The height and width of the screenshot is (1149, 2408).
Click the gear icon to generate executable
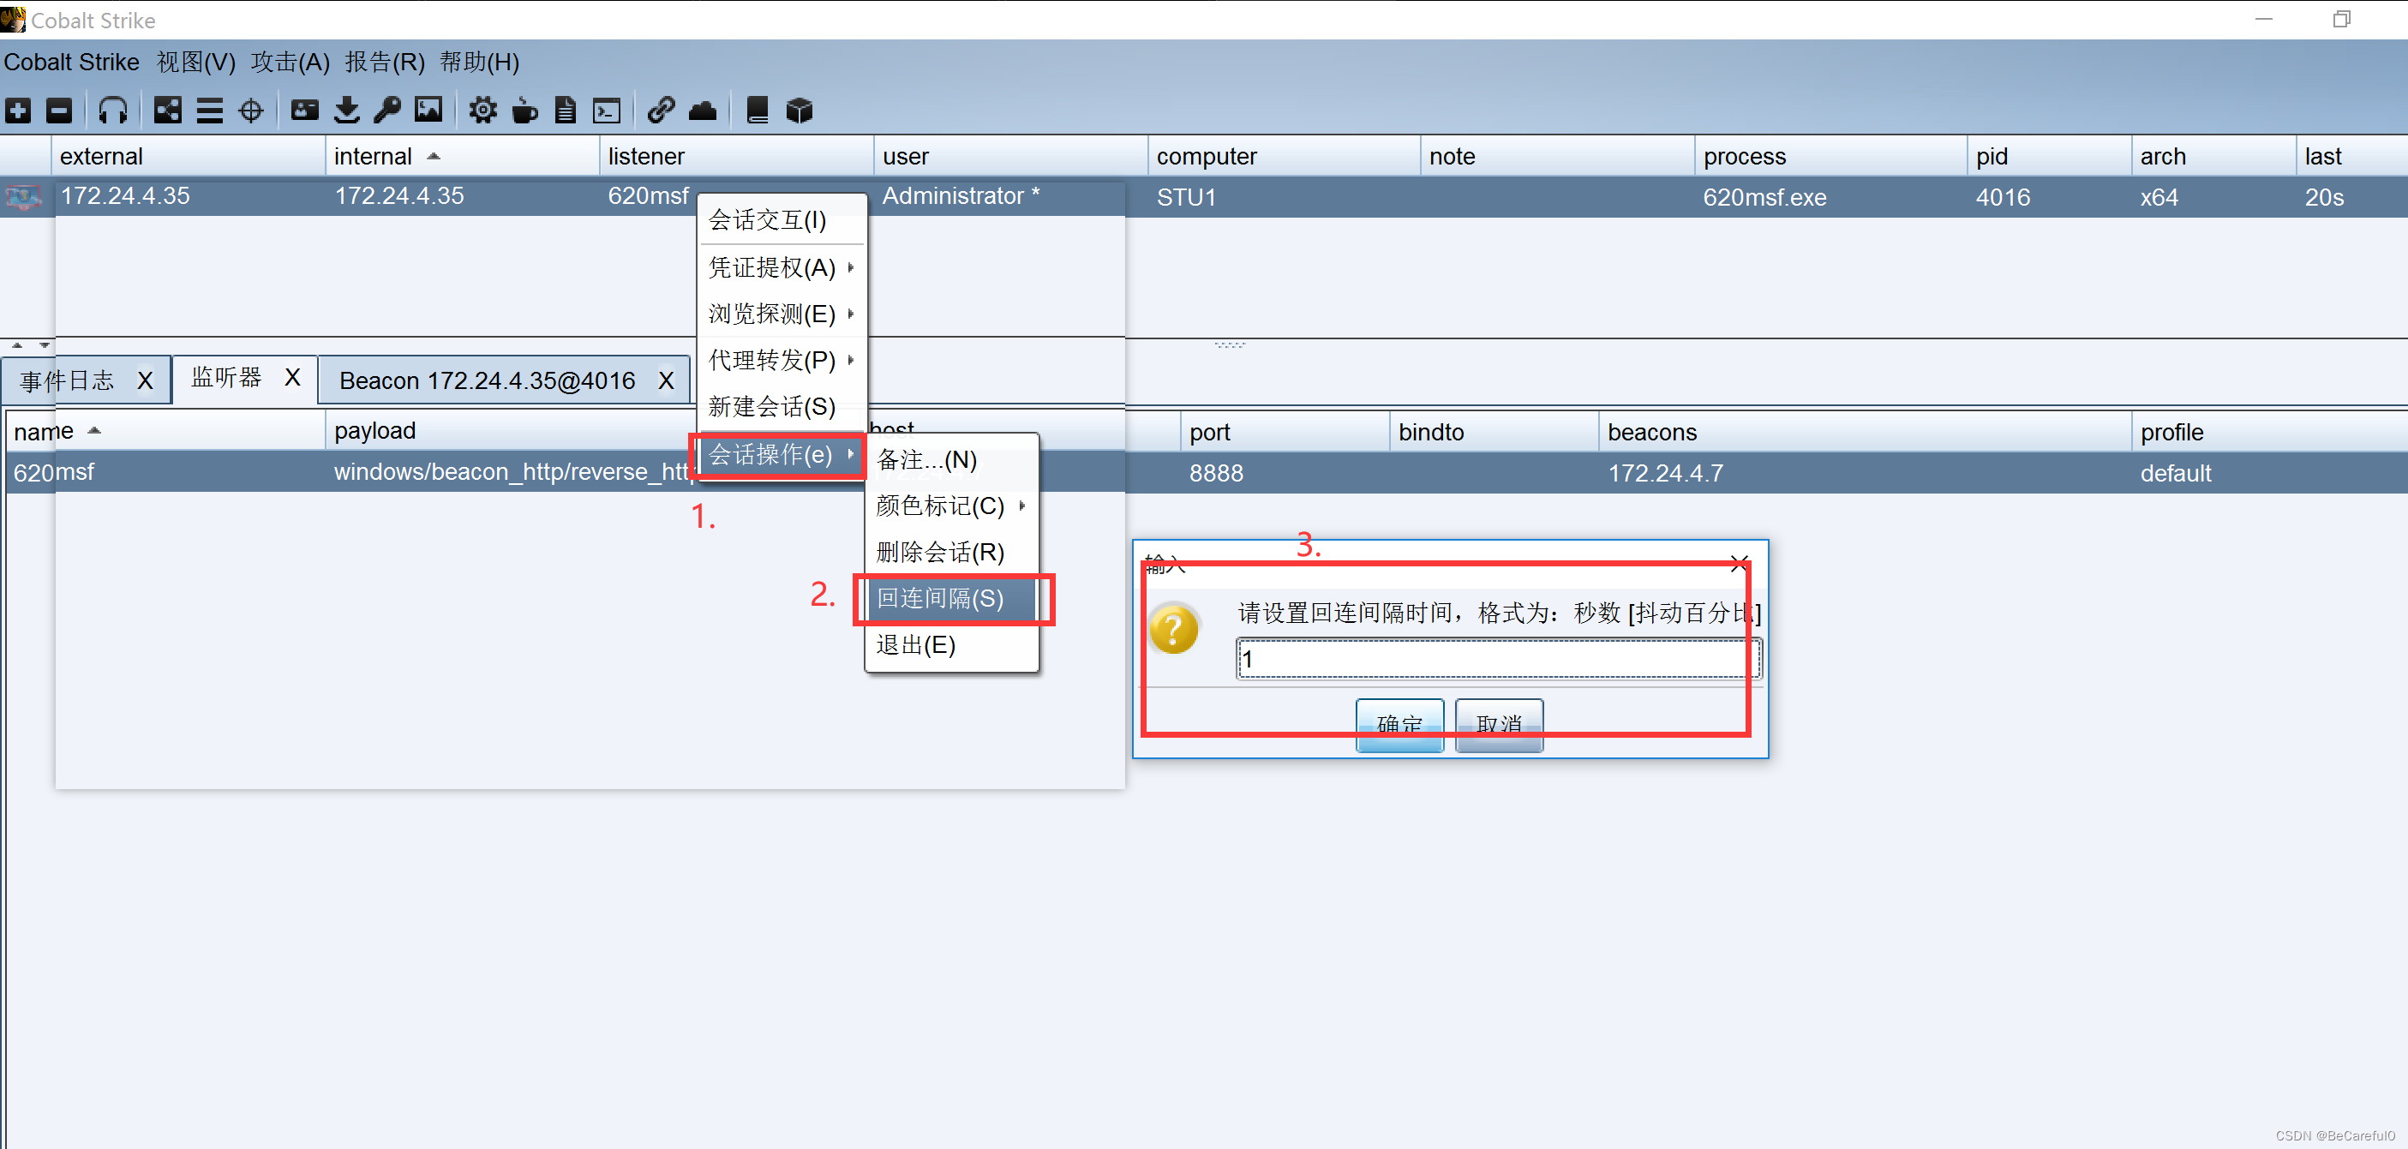(x=482, y=111)
